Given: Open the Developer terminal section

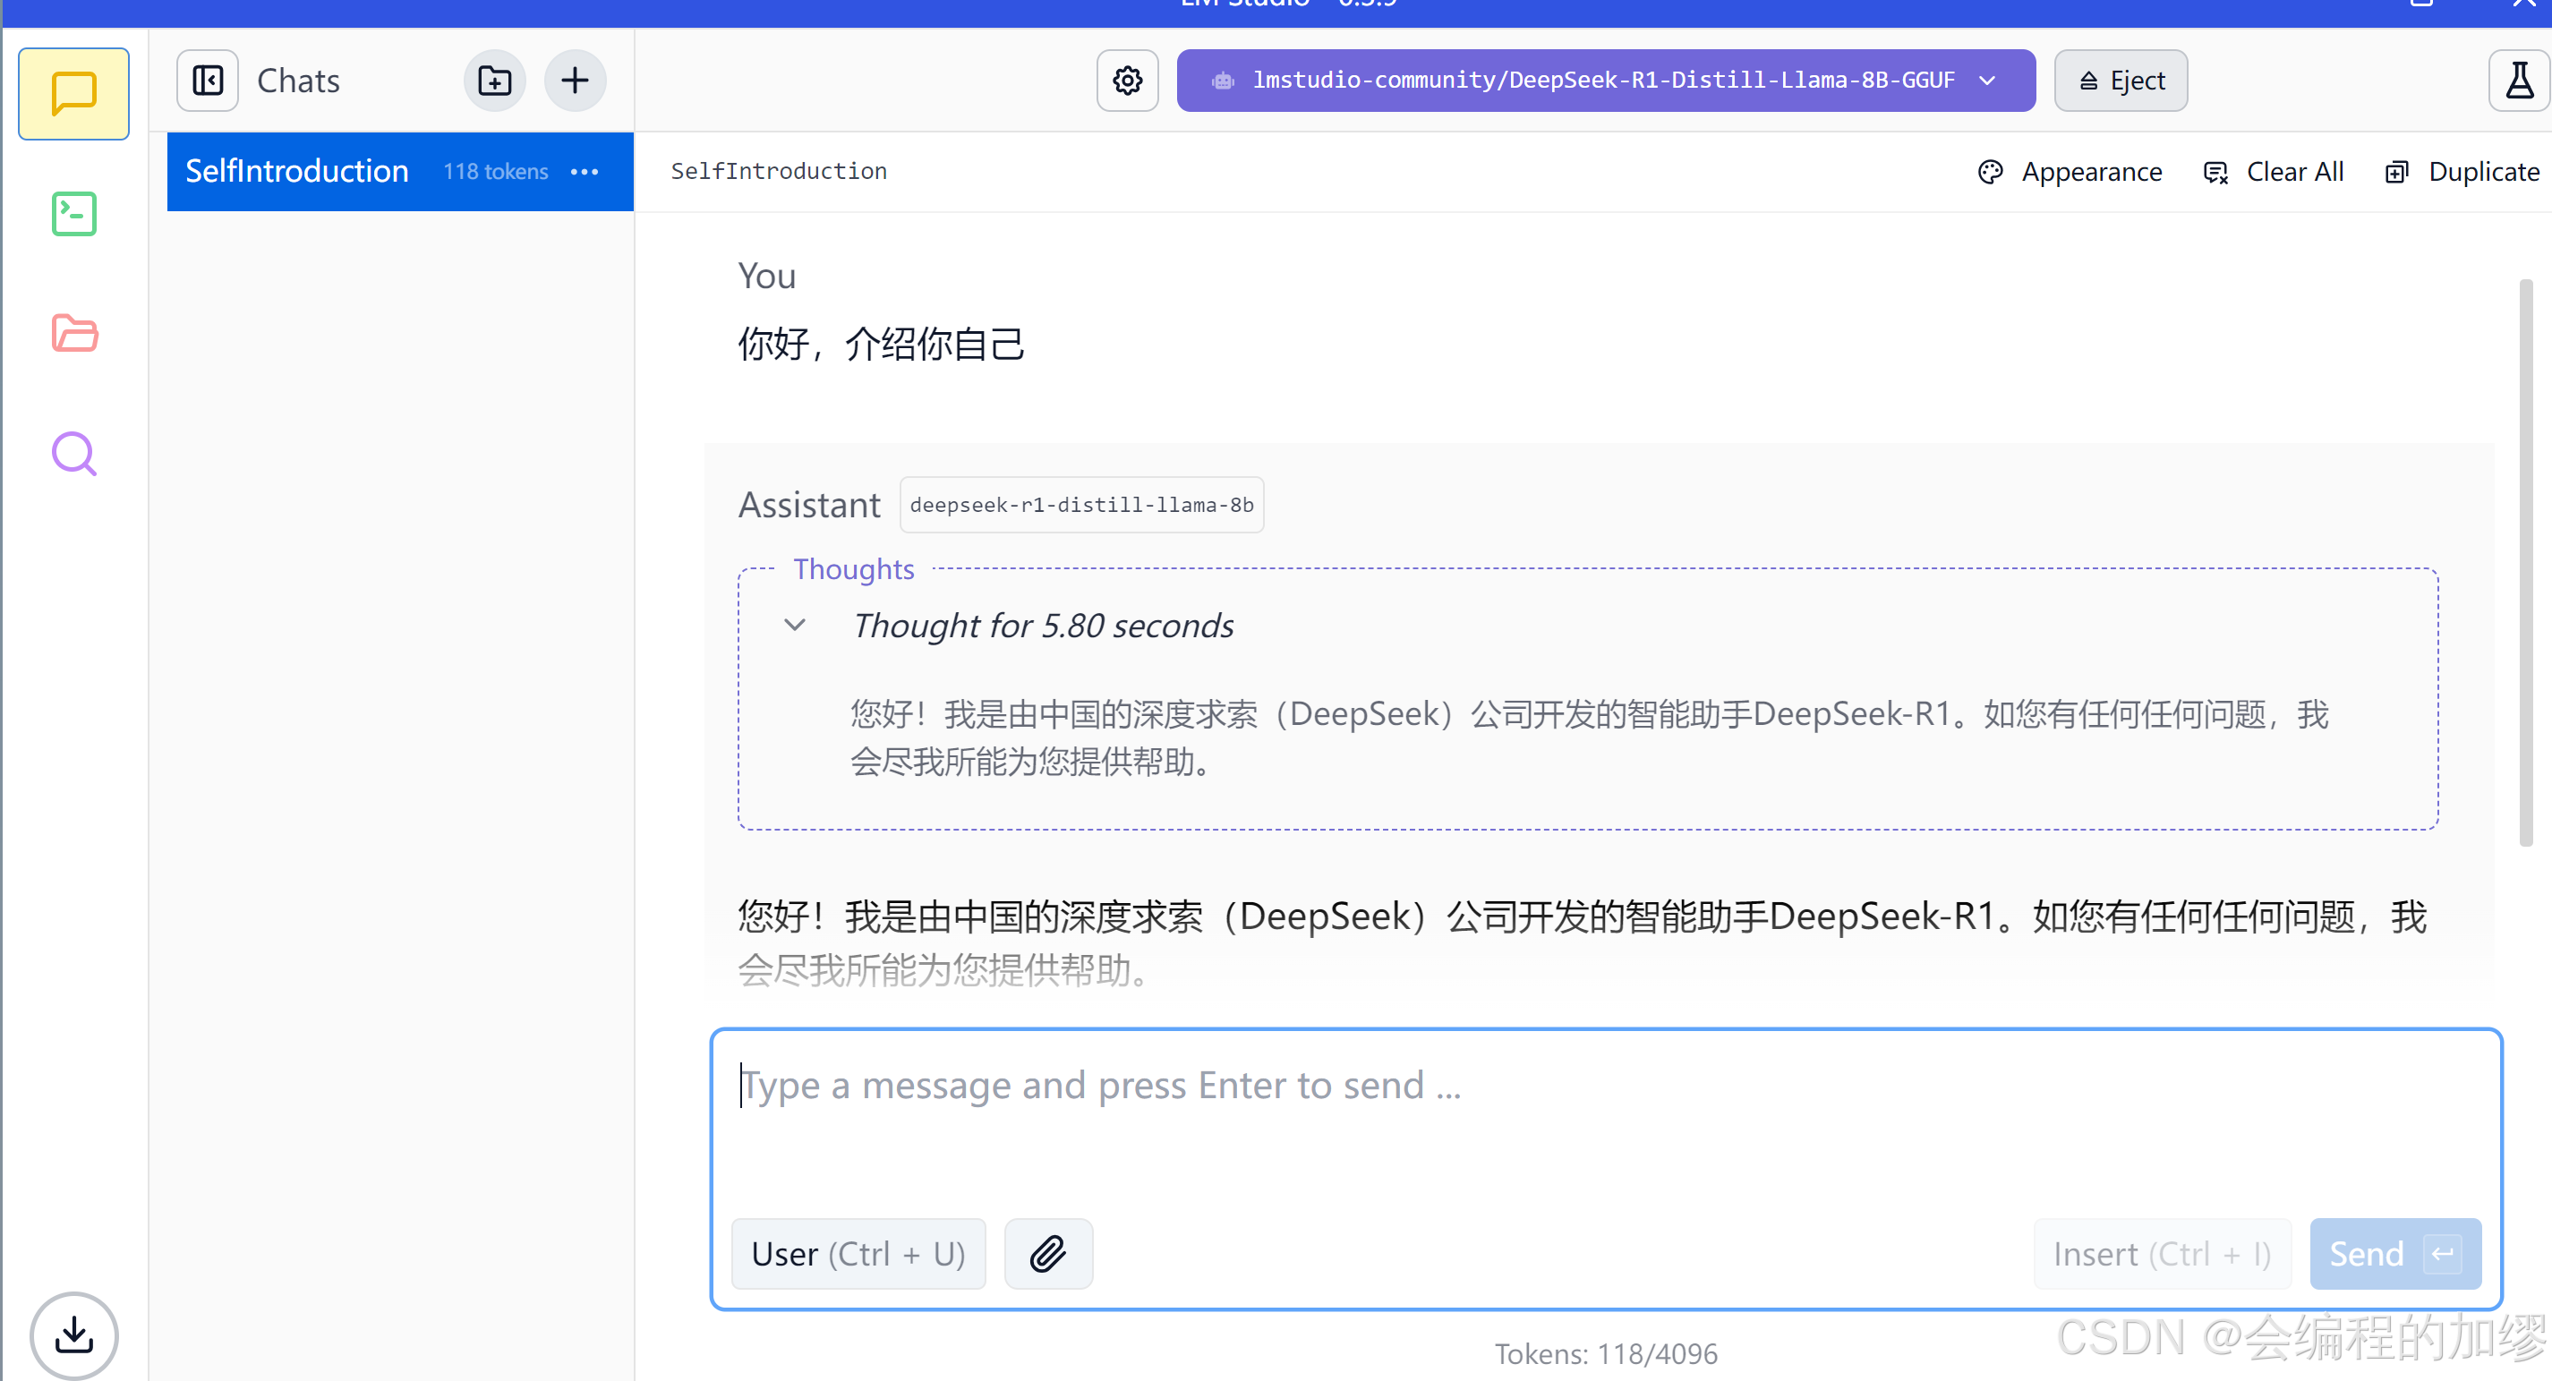Looking at the screenshot, I should pos(73,214).
